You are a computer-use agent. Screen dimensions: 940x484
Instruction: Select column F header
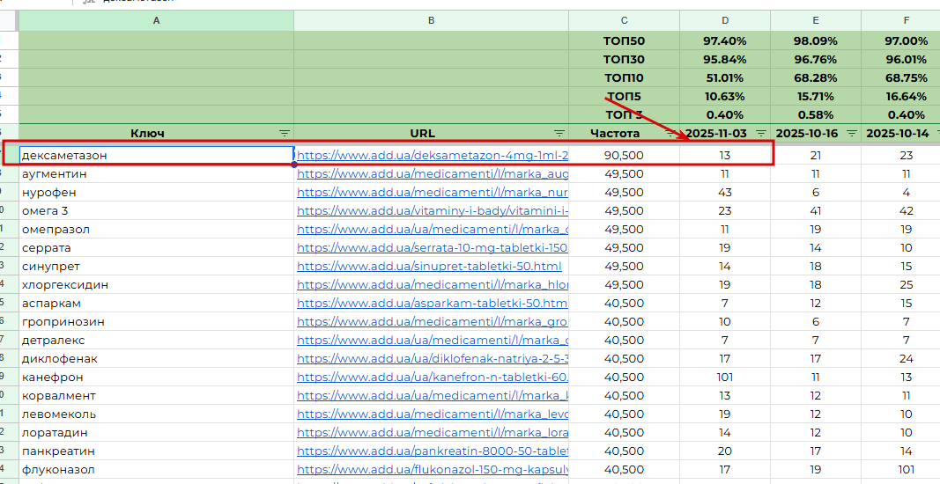(900, 20)
